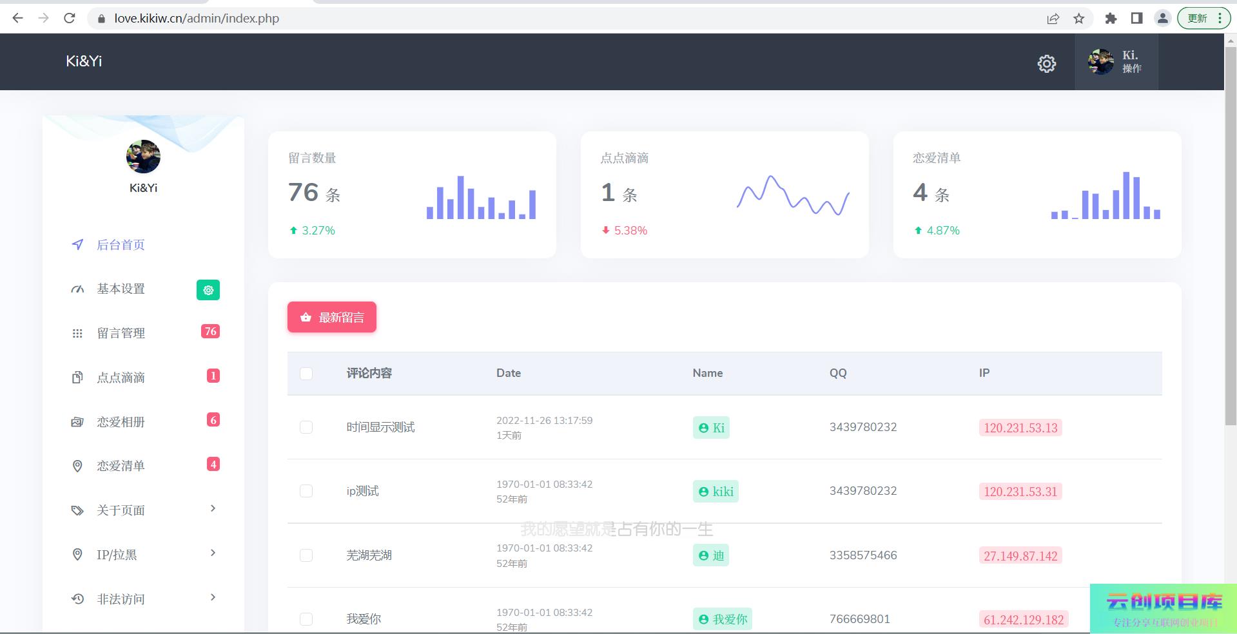Open the Ki. user profile dropdown
This screenshot has height=634, width=1237.
1116,62
